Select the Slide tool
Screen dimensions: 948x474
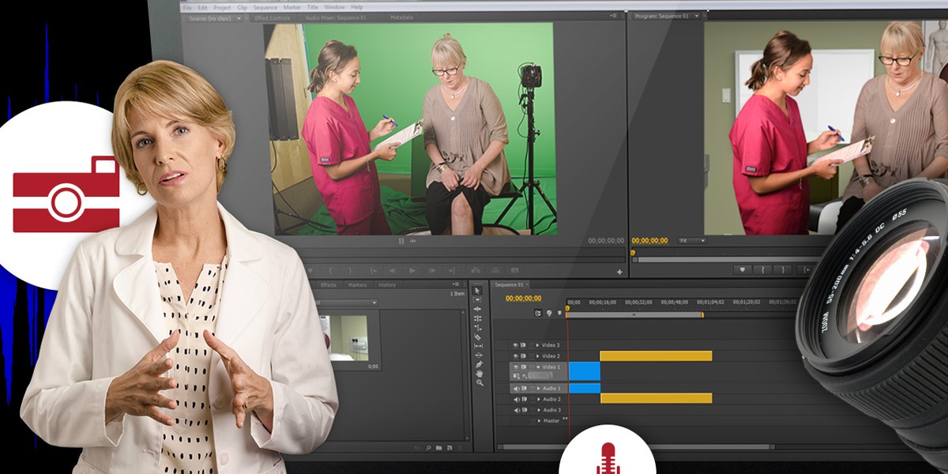(478, 355)
